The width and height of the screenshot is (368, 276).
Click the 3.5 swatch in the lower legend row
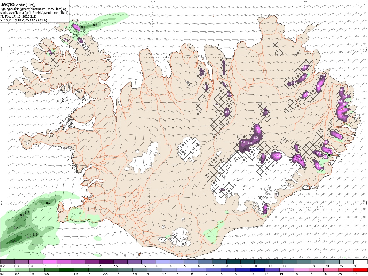click(140, 270)
